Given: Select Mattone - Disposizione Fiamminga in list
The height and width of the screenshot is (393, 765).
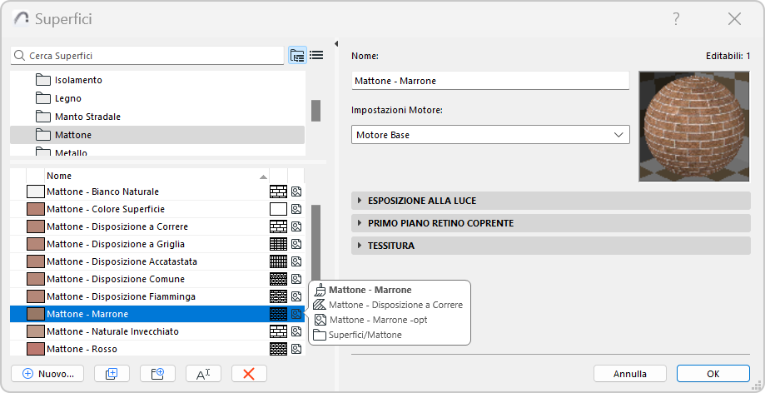Looking at the screenshot, I should click(x=122, y=296).
